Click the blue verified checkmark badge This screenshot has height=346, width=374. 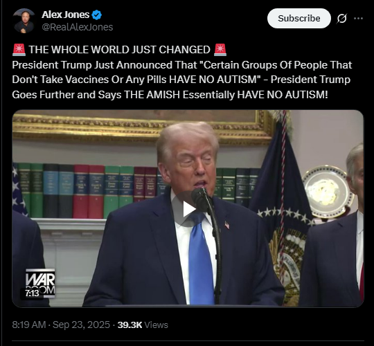[x=96, y=15]
